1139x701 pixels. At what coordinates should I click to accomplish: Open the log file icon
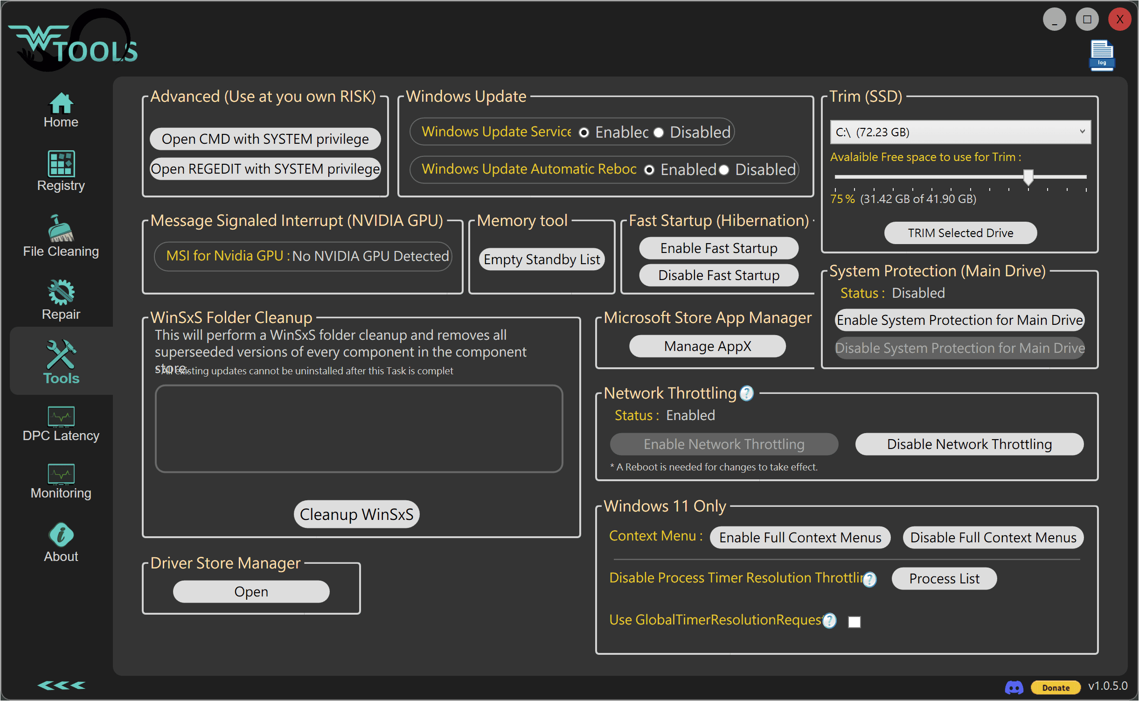1102,55
